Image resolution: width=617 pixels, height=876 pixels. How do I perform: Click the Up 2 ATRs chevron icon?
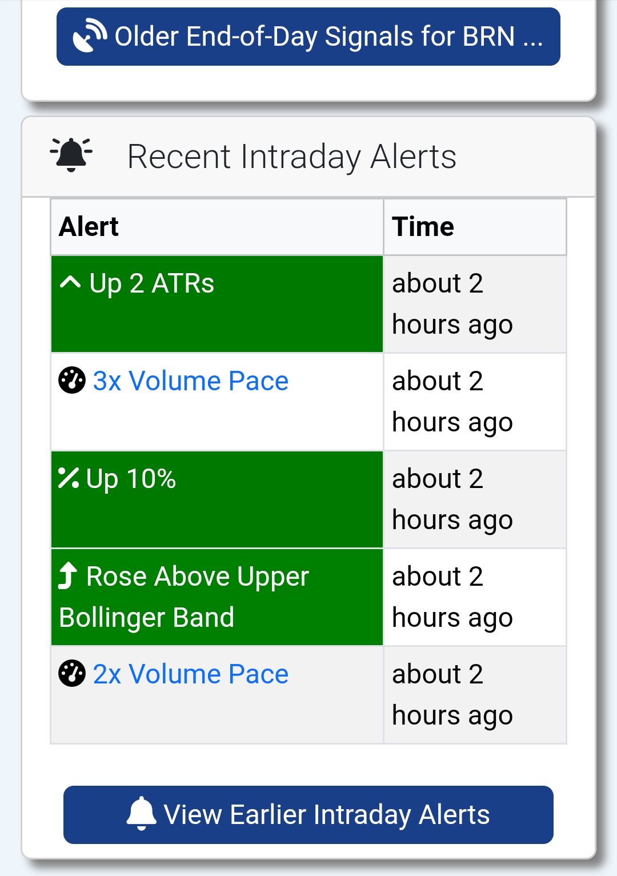[70, 282]
